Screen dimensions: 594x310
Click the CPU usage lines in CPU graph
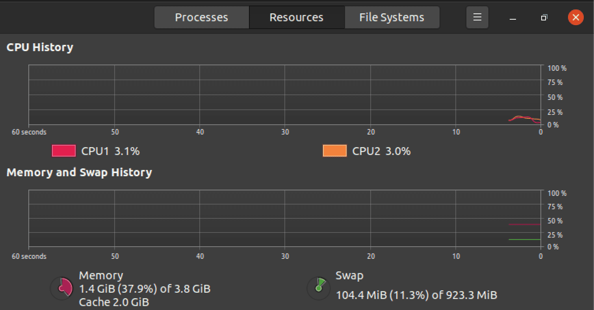tap(525, 119)
